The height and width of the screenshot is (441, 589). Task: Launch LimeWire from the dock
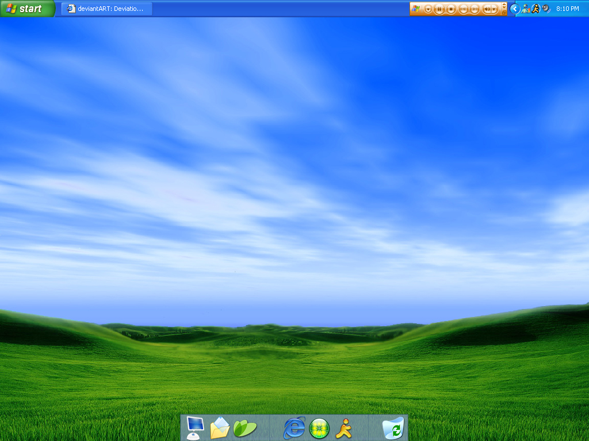[x=319, y=428]
